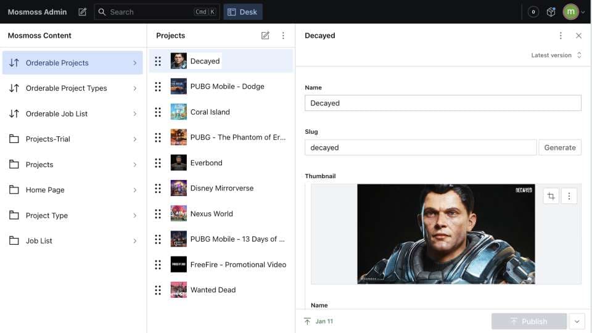The height and width of the screenshot is (333, 592).
Task: Click drag handle of Disney Mirrorverse
Action: 158,189
